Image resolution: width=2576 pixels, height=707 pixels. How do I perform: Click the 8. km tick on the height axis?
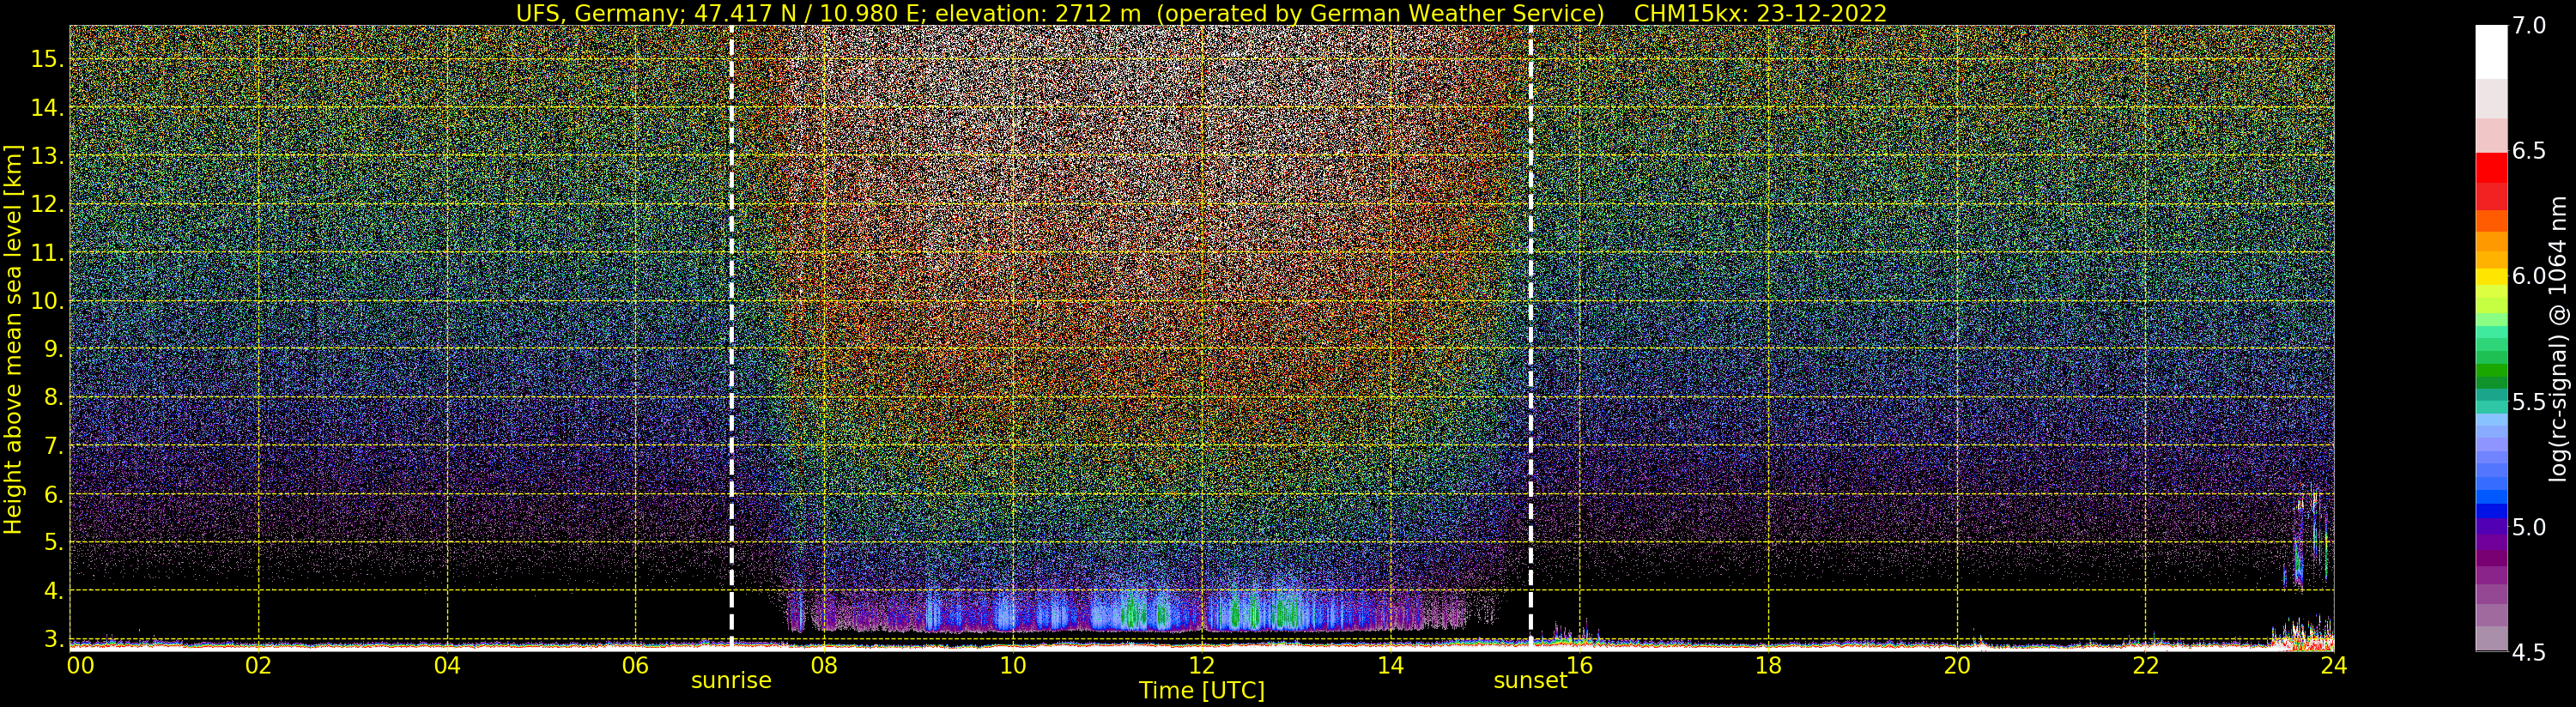pos(53,397)
